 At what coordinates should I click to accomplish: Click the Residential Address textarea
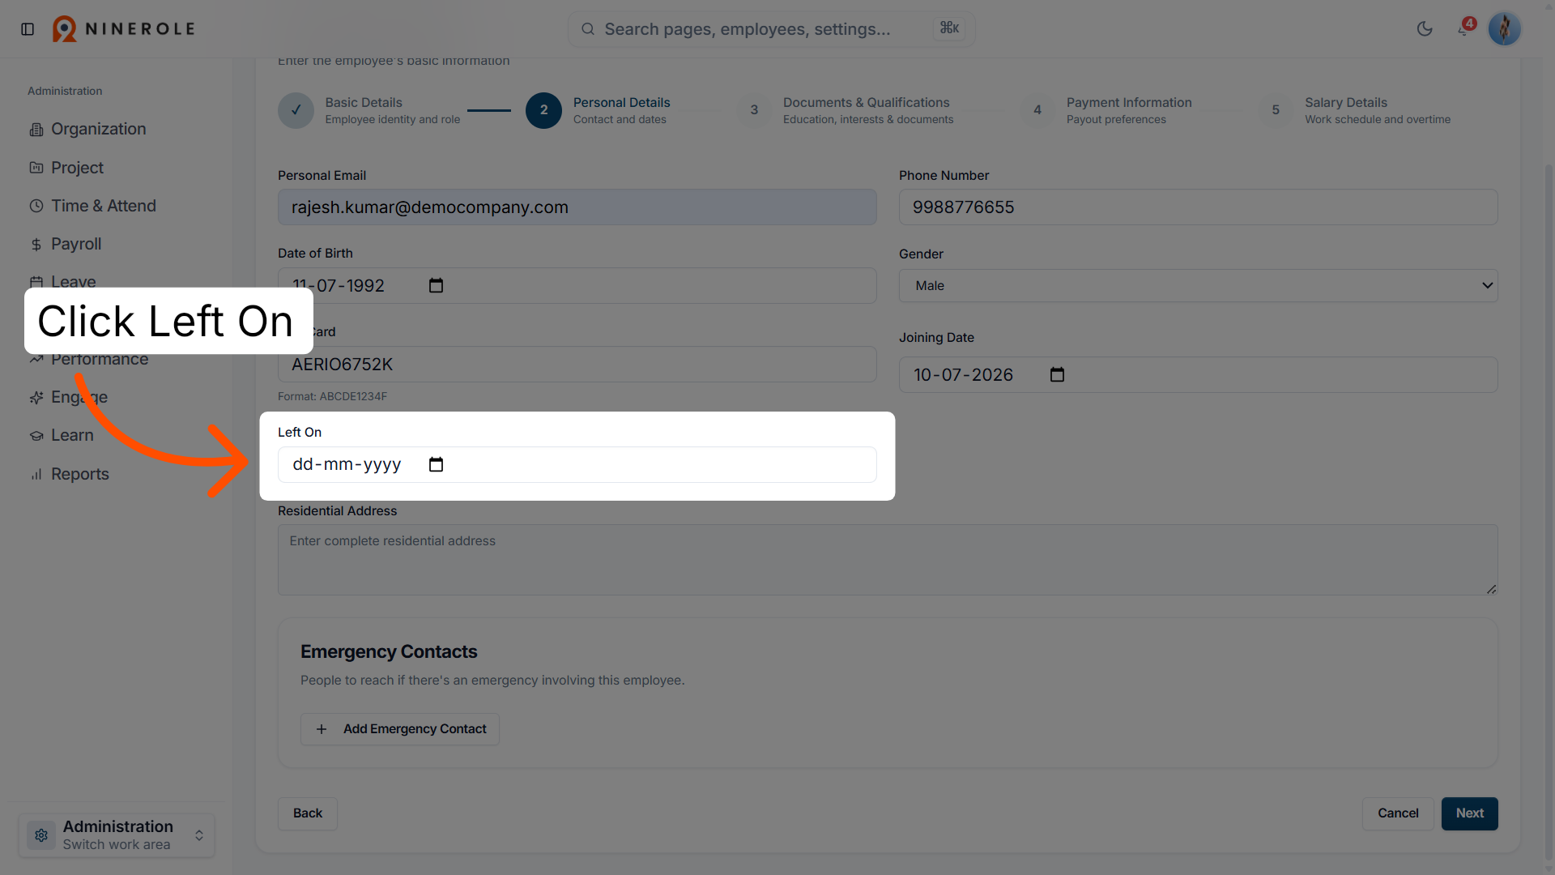(888, 560)
